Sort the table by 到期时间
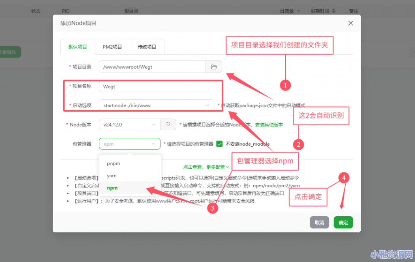415x262 pixels. 323,11
